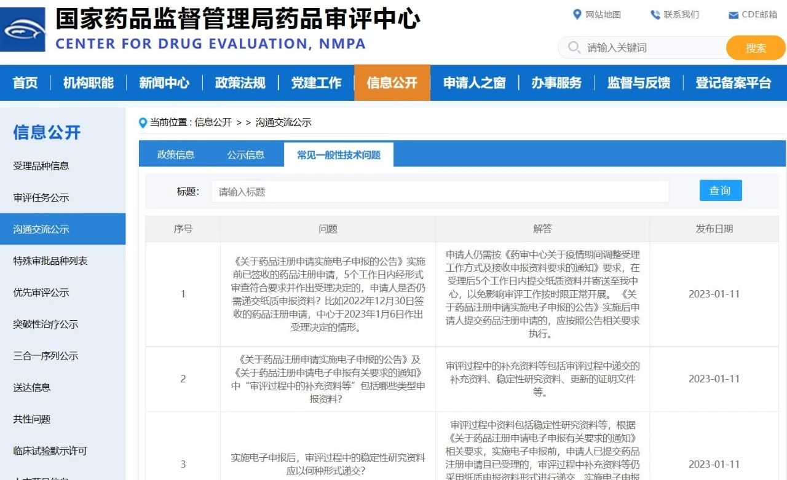Click the 国家药品监督管理局药品审评中心 title

(x=238, y=19)
